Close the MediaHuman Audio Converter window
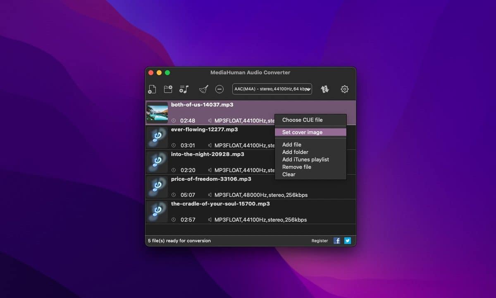Screen dimensions: 496x298 151,73
